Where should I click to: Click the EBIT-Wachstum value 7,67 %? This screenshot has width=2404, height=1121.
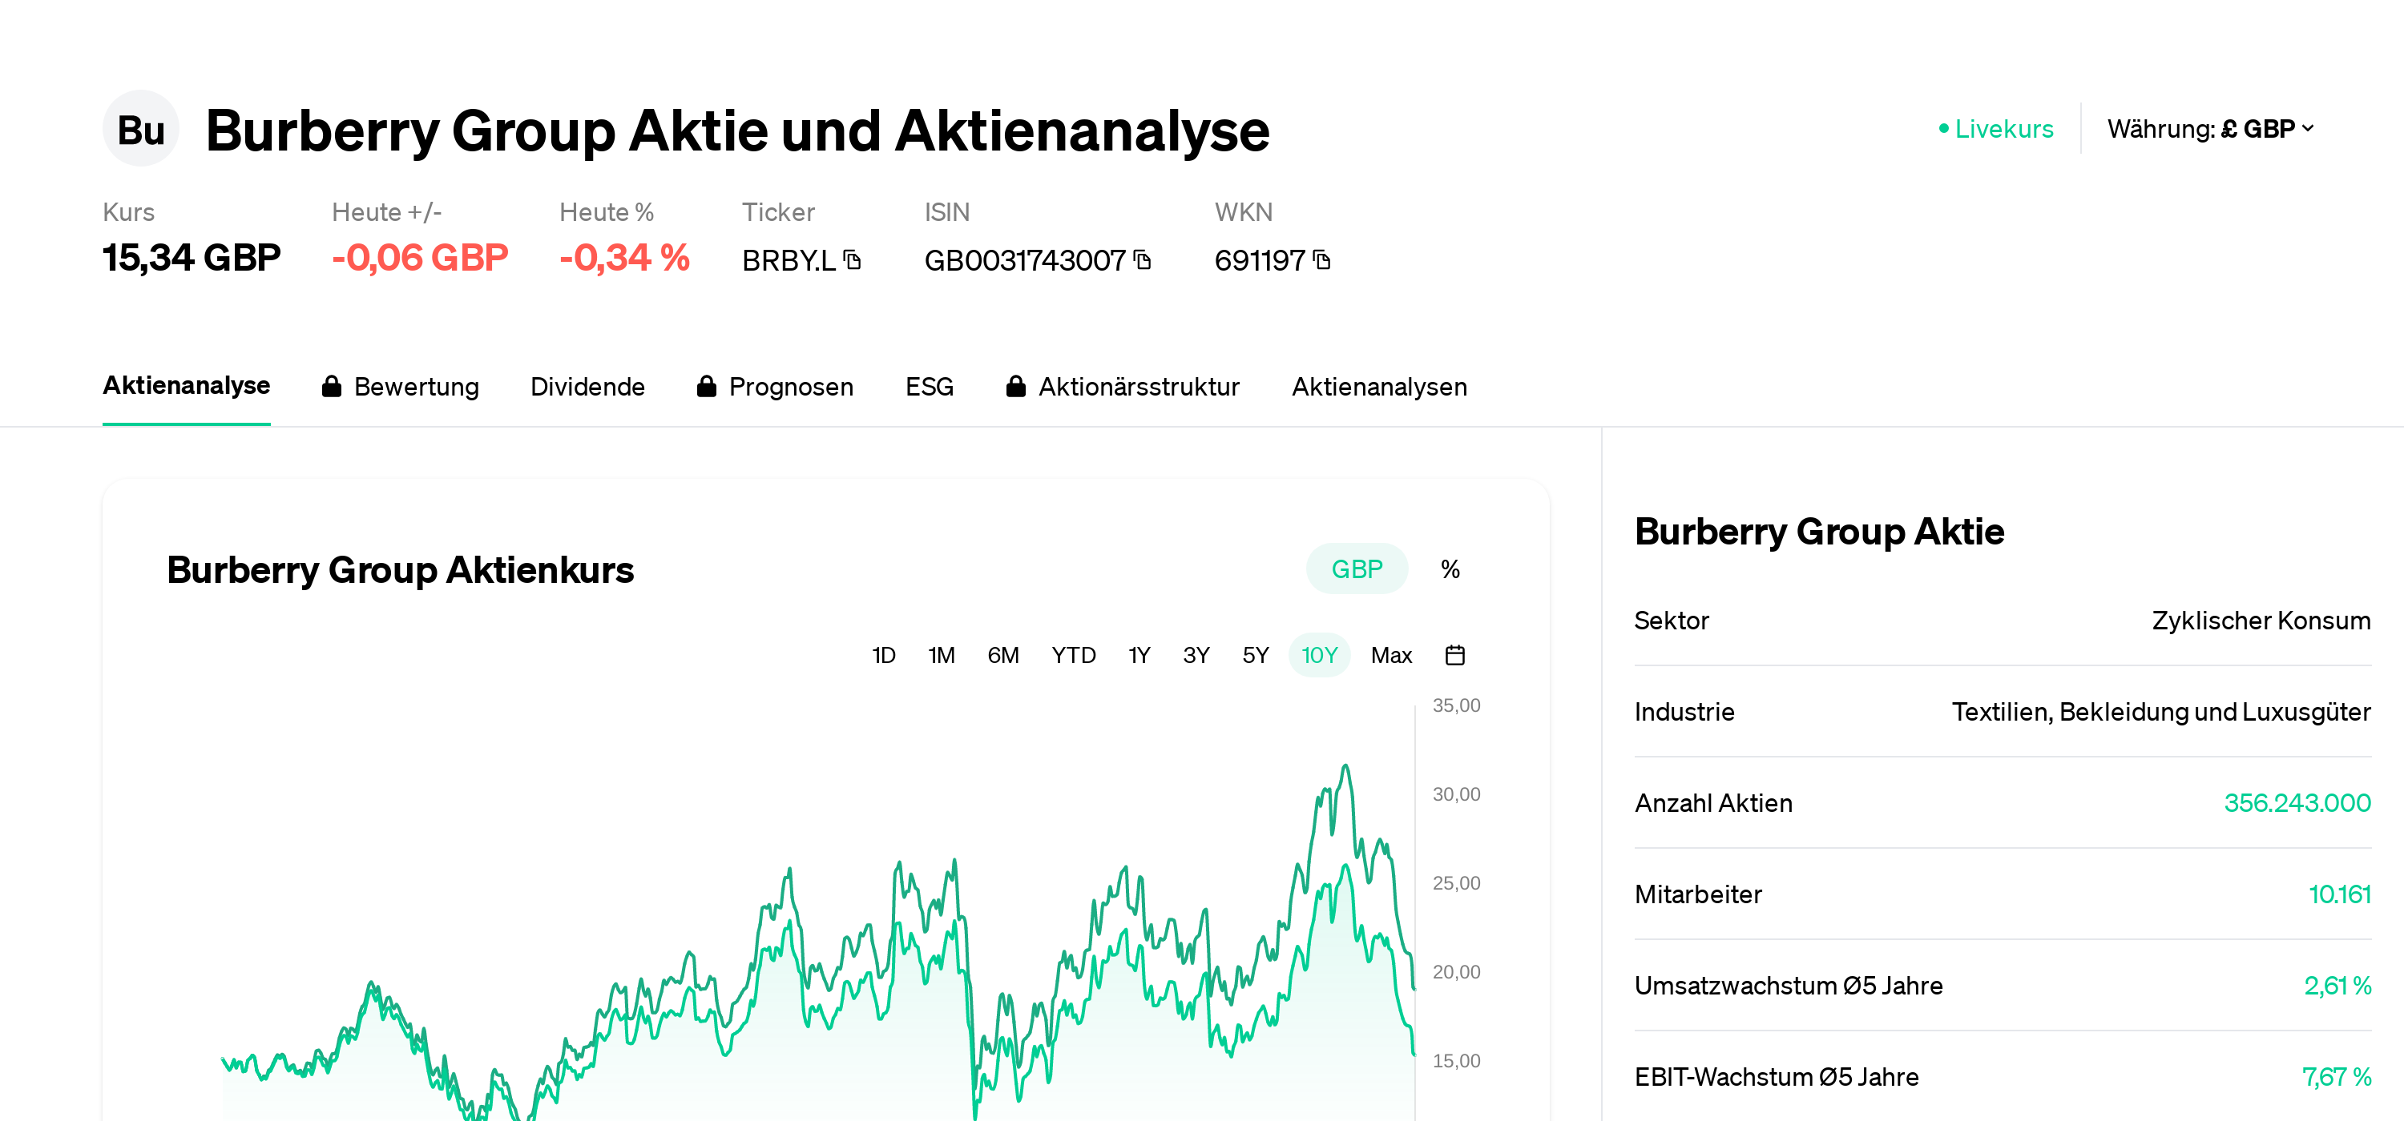point(2337,1076)
